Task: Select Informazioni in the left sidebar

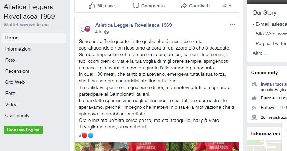Action: coord(18,49)
